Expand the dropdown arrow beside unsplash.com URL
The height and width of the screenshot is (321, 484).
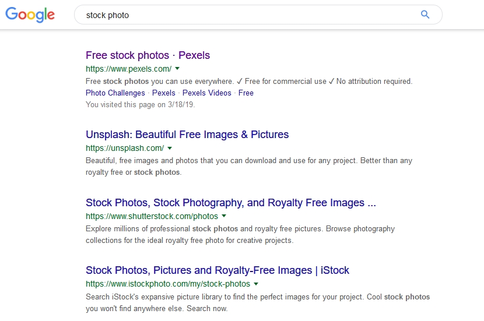(x=170, y=148)
